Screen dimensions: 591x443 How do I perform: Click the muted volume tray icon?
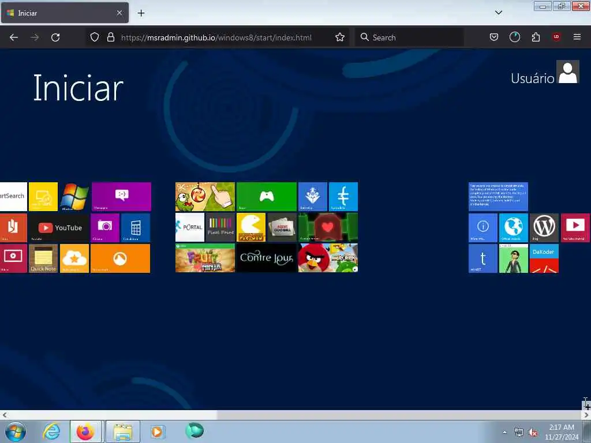[x=533, y=433]
